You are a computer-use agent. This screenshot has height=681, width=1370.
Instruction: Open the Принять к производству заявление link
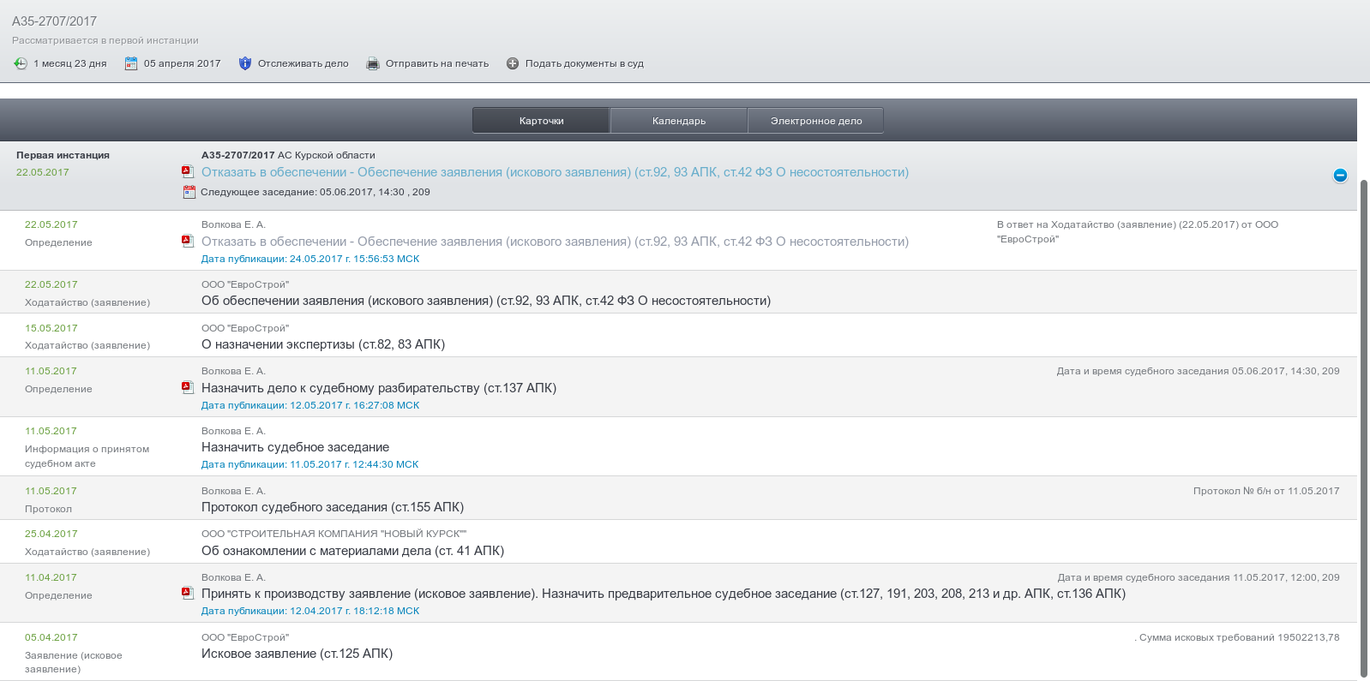[664, 594]
